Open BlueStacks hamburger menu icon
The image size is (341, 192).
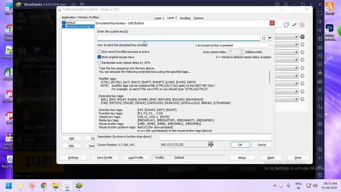click(286, 5)
